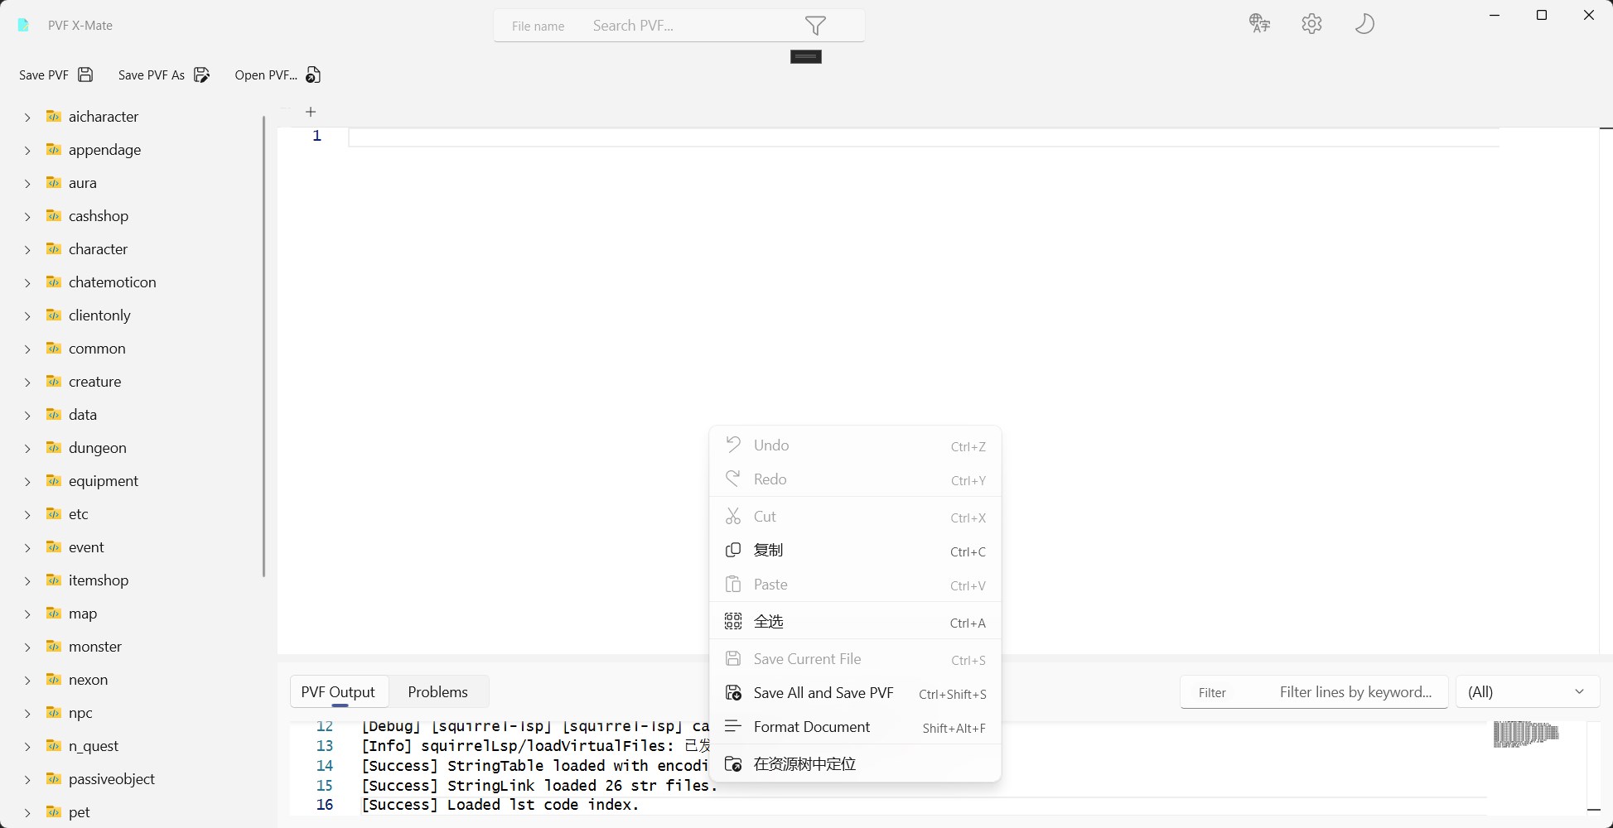
Task: Click the Save PVF floppy disk icon
Action: [x=85, y=75]
